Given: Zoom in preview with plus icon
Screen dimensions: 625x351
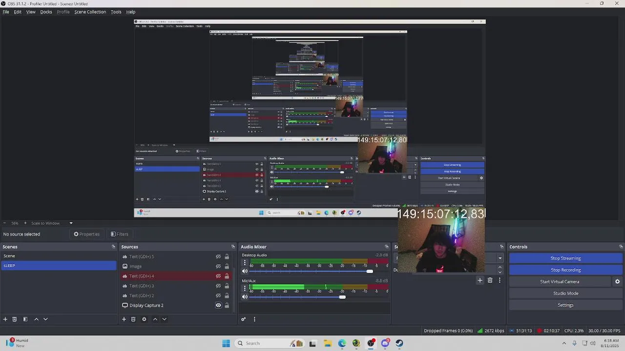Looking at the screenshot, I should click(x=25, y=223).
